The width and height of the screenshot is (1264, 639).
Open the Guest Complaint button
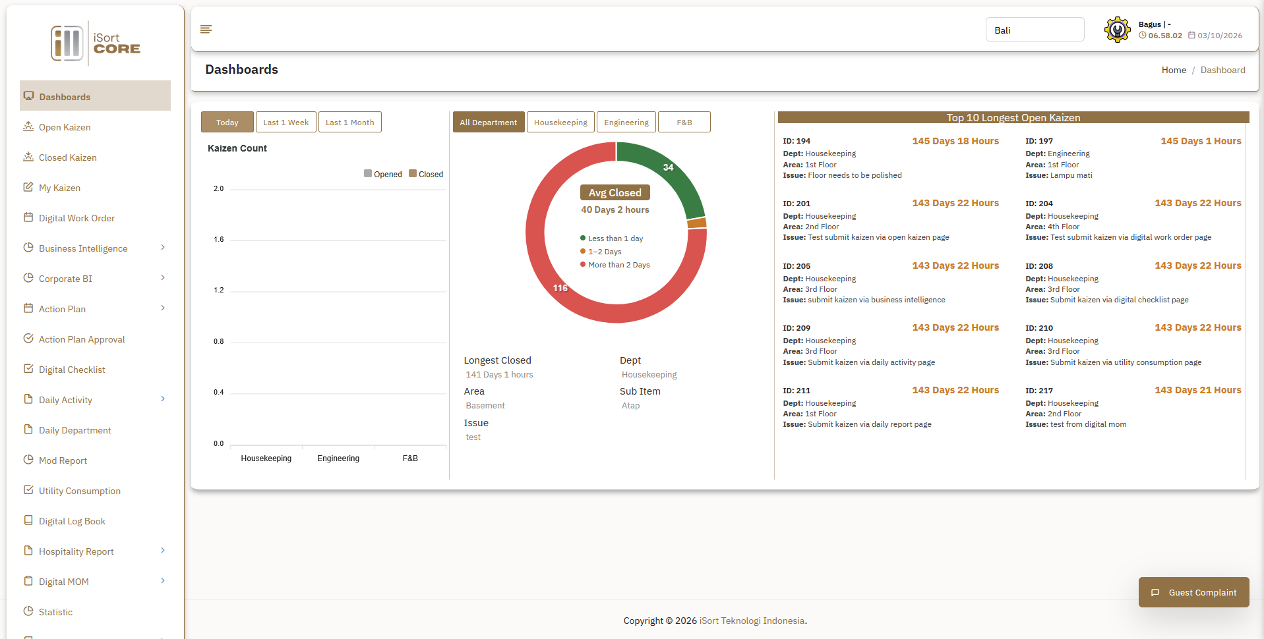pos(1194,592)
